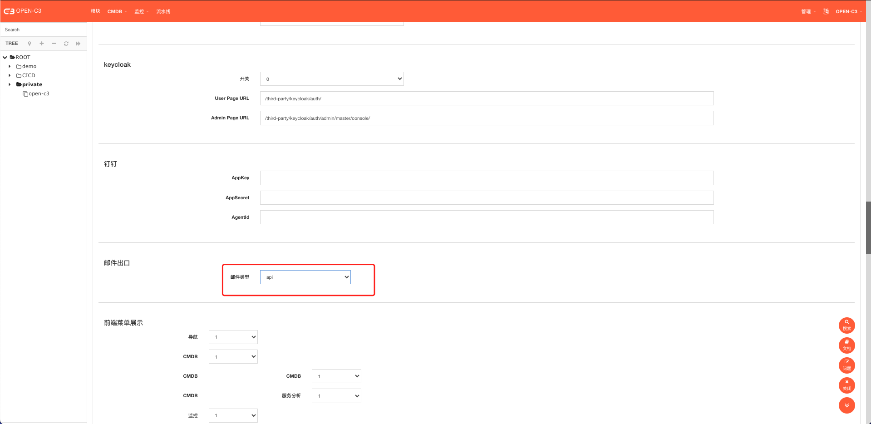Open the 邮件类型 dropdown showing api
Image resolution: width=871 pixels, height=424 pixels.
(305, 277)
